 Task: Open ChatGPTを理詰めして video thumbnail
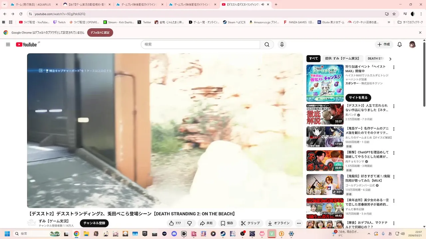[325, 161]
